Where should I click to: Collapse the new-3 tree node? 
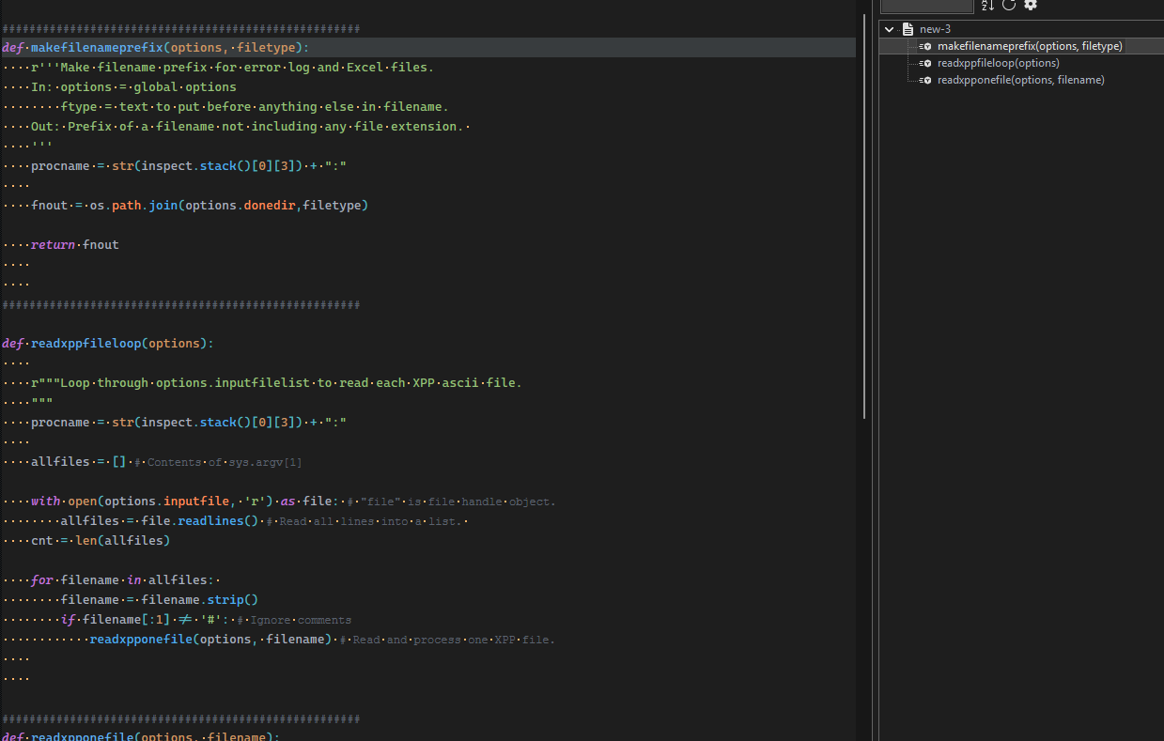(x=889, y=29)
